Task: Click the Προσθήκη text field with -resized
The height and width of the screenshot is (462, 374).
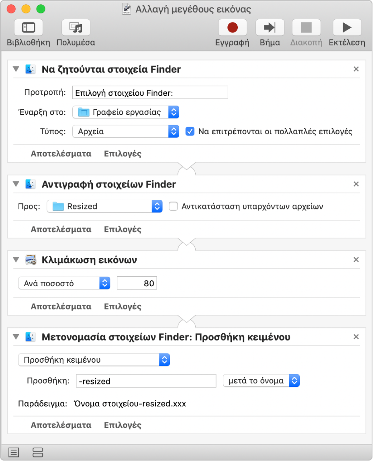Action: (x=146, y=381)
